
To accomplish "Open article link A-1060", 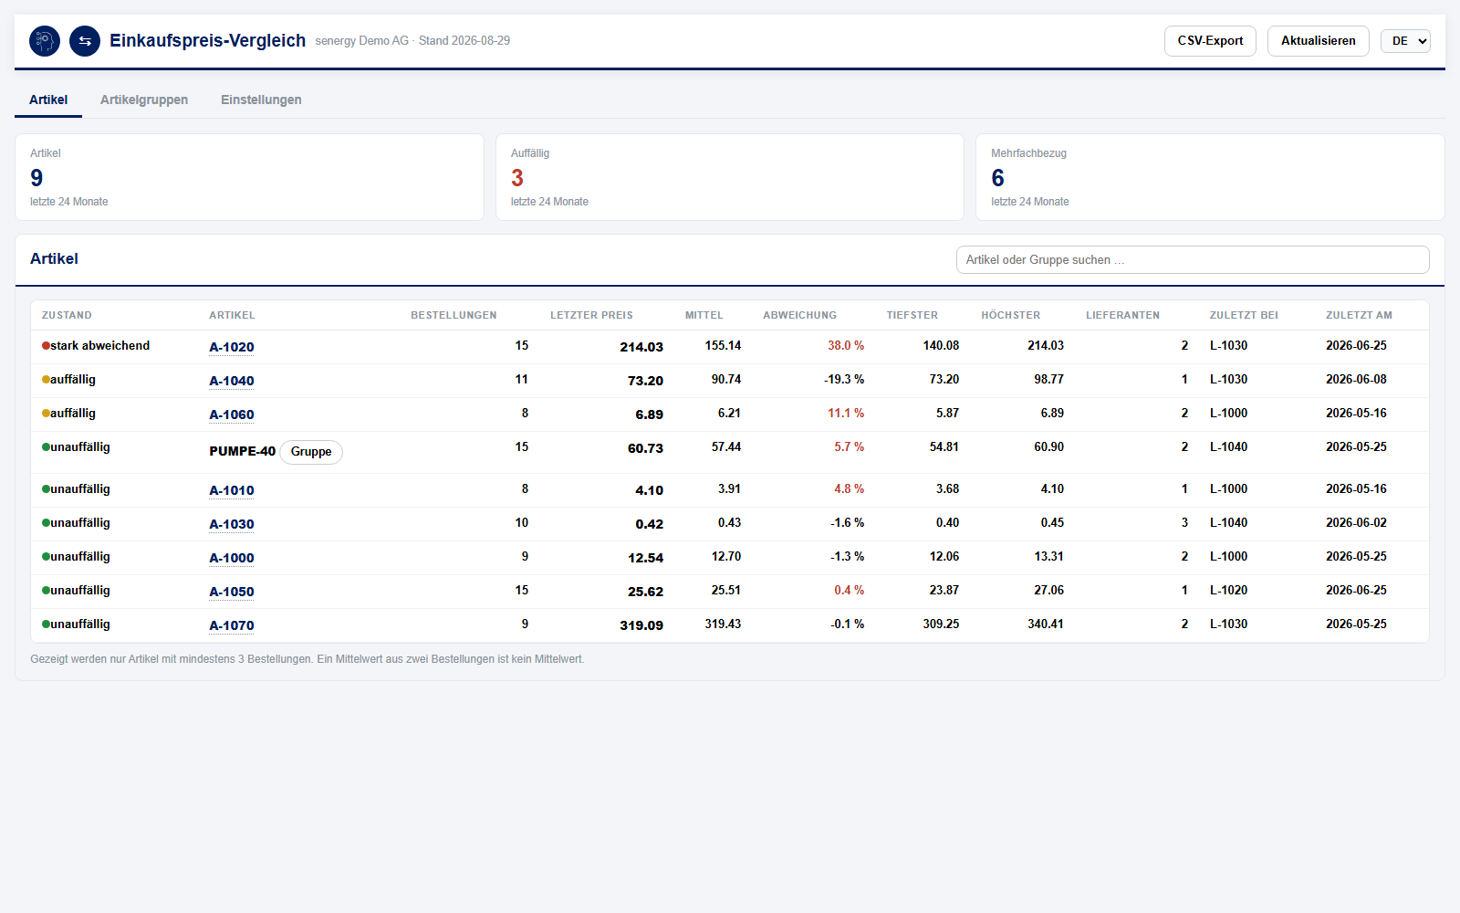I will coord(232,415).
